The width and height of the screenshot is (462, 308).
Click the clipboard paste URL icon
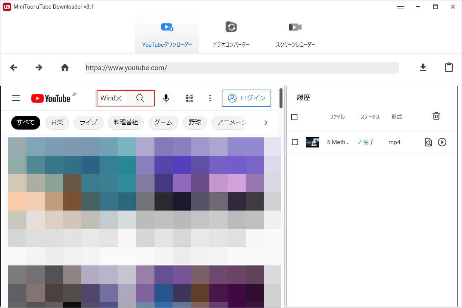[x=449, y=67]
